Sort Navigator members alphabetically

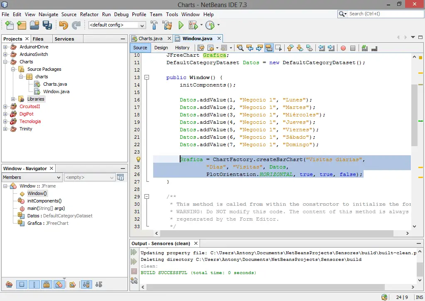point(86,284)
